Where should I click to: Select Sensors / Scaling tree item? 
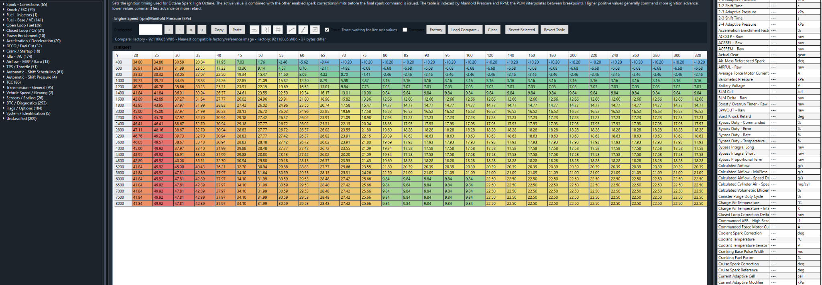point(25,98)
